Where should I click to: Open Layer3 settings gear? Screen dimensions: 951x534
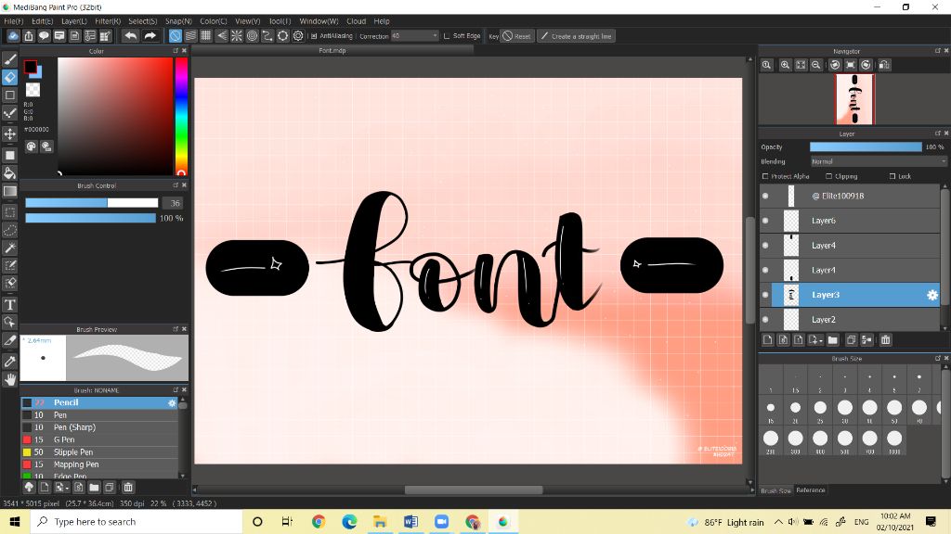932,295
